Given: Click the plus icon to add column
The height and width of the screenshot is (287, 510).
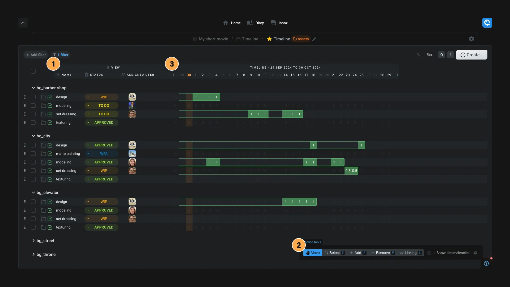Looking at the screenshot, I should 167,75.
